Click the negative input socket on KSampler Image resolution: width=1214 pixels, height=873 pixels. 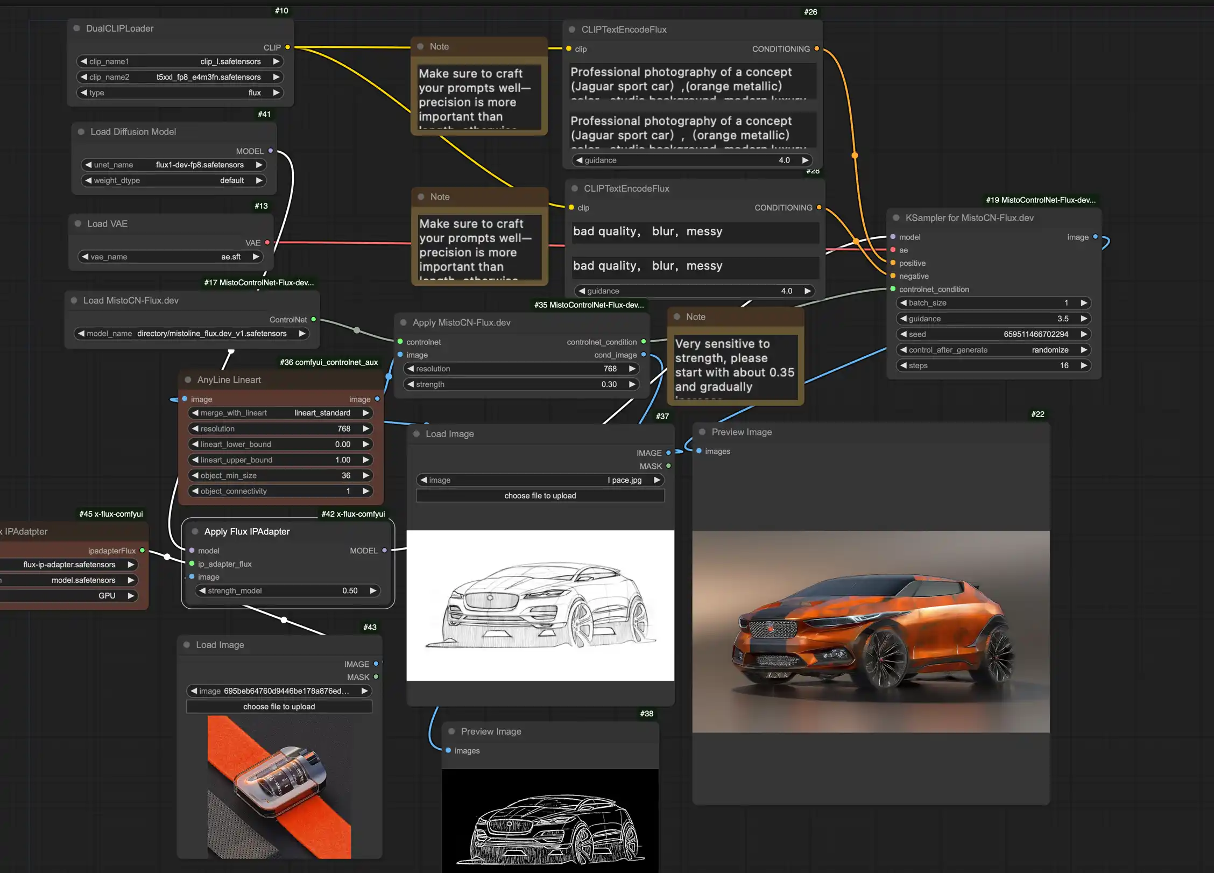(x=893, y=276)
